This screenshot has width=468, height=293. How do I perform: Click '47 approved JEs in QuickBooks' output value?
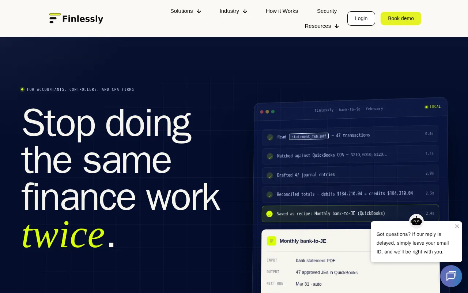pyautogui.click(x=327, y=272)
